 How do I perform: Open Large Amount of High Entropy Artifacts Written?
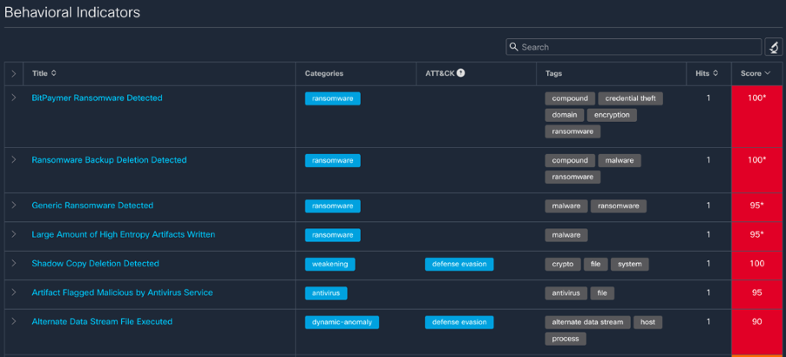pos(123,234)
